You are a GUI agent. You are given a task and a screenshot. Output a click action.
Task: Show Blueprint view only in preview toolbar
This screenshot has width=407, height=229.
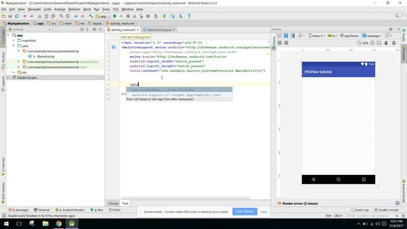click(x=286, y=36)
